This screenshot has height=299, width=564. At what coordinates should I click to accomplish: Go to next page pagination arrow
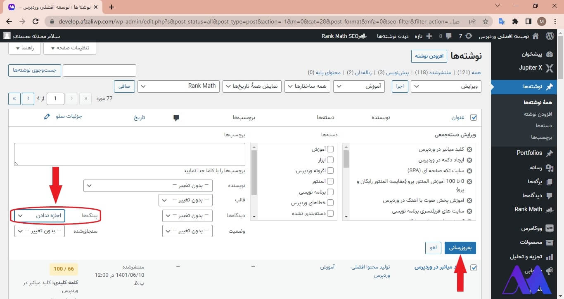[x=28, y=98]
